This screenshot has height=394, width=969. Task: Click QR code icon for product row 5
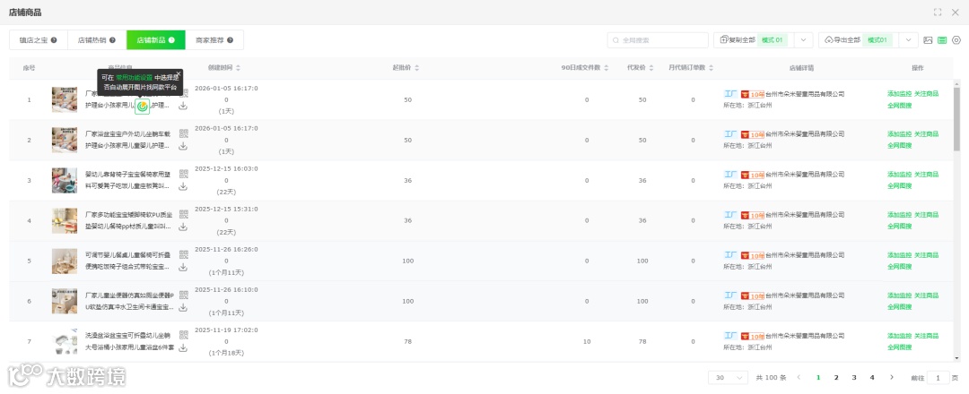[183, 254]
